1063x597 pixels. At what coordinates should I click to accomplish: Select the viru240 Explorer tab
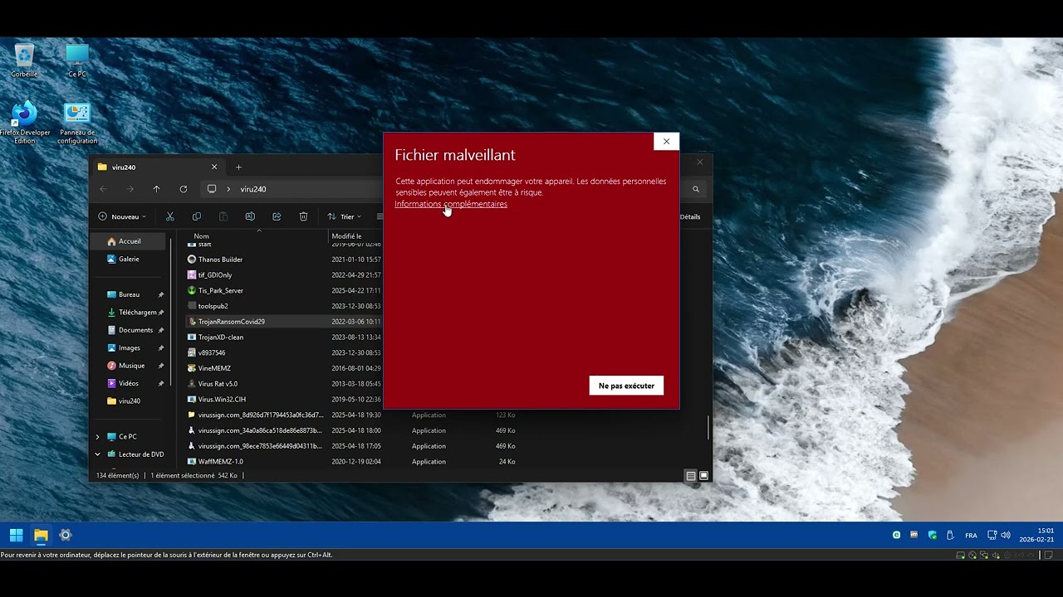click(x=158, y=167)
